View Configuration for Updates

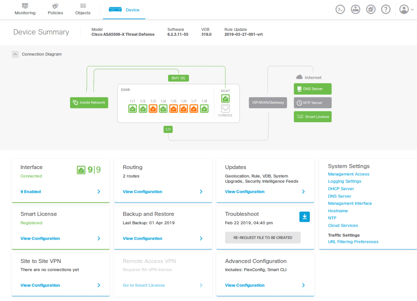point(245,192)
